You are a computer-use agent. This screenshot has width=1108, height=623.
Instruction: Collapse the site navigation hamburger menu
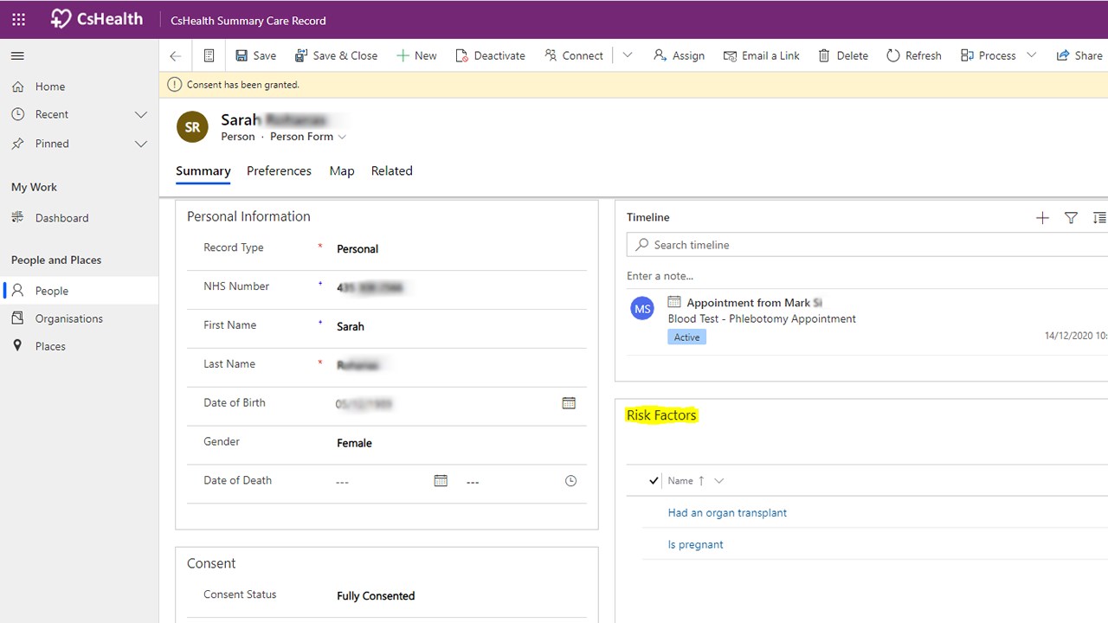[x=17, y=56]
